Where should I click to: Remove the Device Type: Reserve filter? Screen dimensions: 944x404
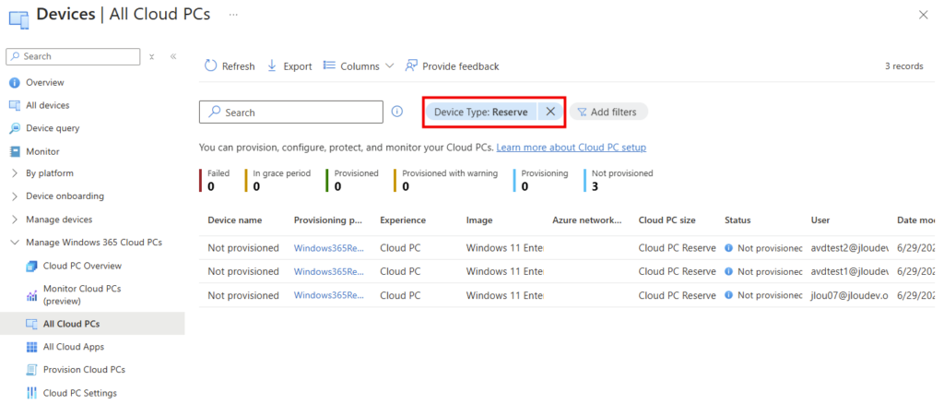(550, 112)
